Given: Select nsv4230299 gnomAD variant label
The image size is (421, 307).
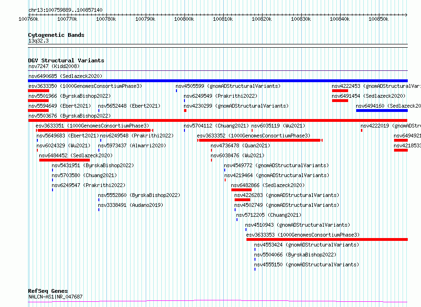Looking at the screenshot, I should click(236, 106).
